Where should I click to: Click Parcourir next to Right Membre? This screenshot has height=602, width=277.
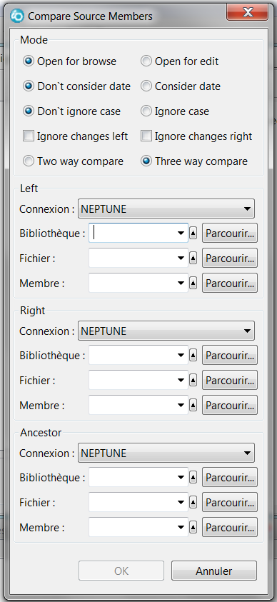[x=230, y=405]
